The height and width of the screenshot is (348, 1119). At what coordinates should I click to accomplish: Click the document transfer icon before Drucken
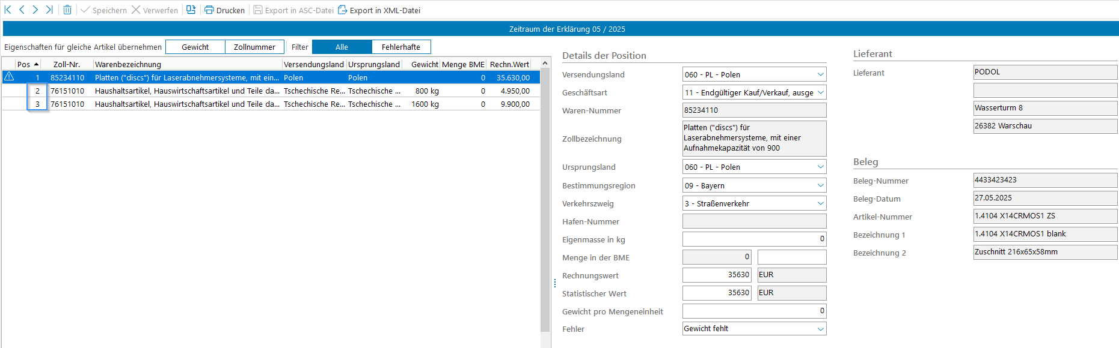(x=191, y=10)
